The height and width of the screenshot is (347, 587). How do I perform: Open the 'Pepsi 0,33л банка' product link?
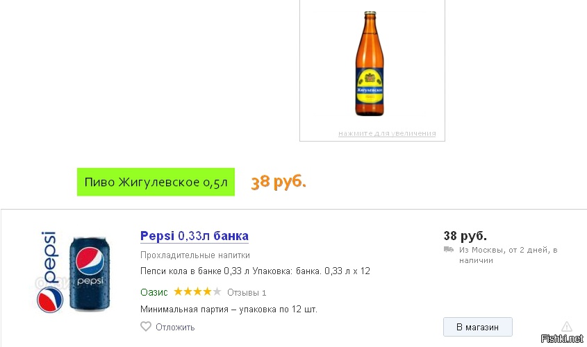pyautogui.click(x=195, y=236)
